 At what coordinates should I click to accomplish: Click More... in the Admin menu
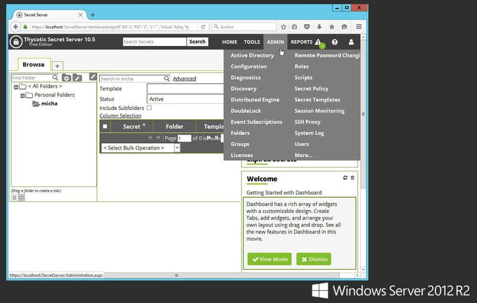pos(303,155)
